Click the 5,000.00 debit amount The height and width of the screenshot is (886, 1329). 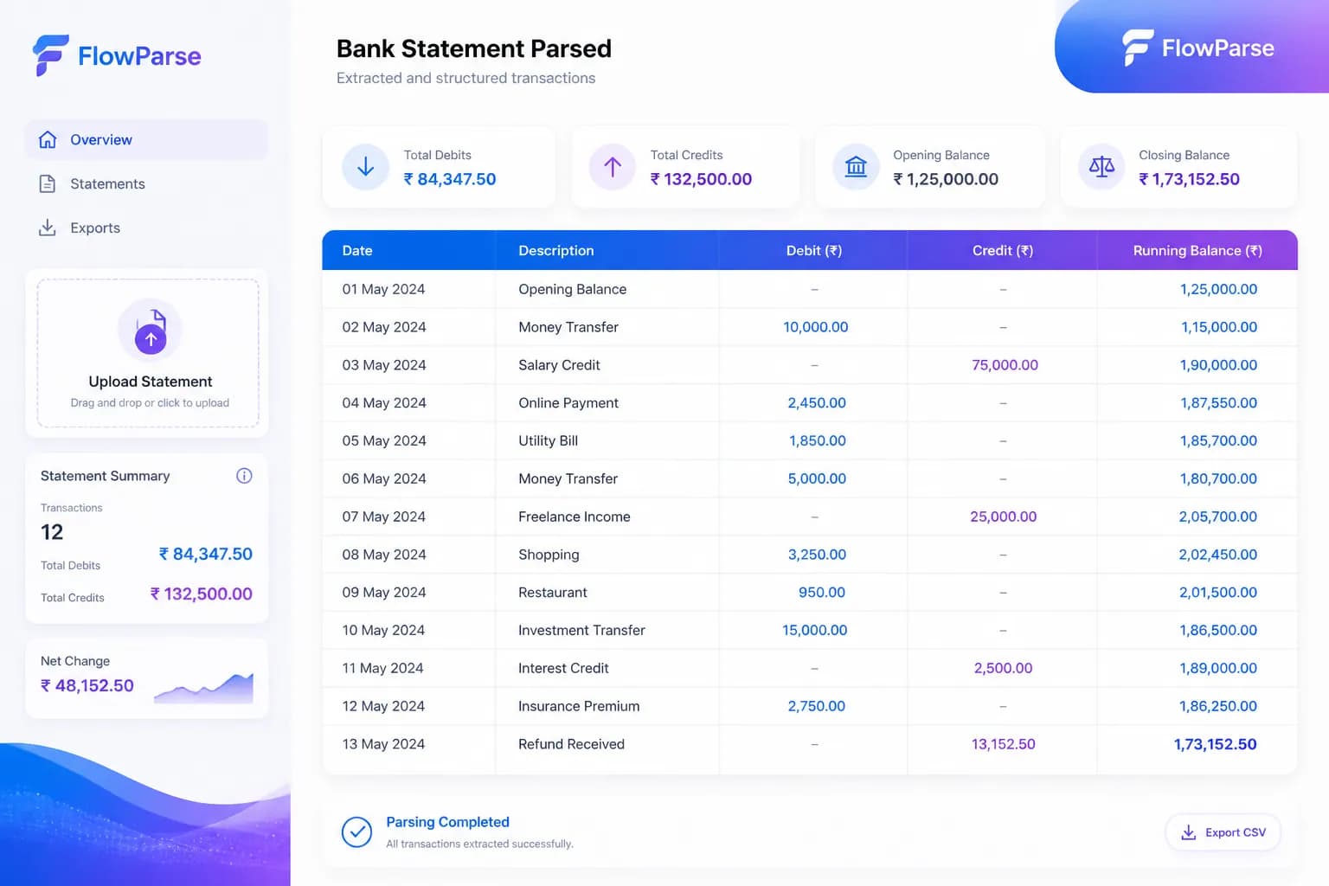point(817,478)
